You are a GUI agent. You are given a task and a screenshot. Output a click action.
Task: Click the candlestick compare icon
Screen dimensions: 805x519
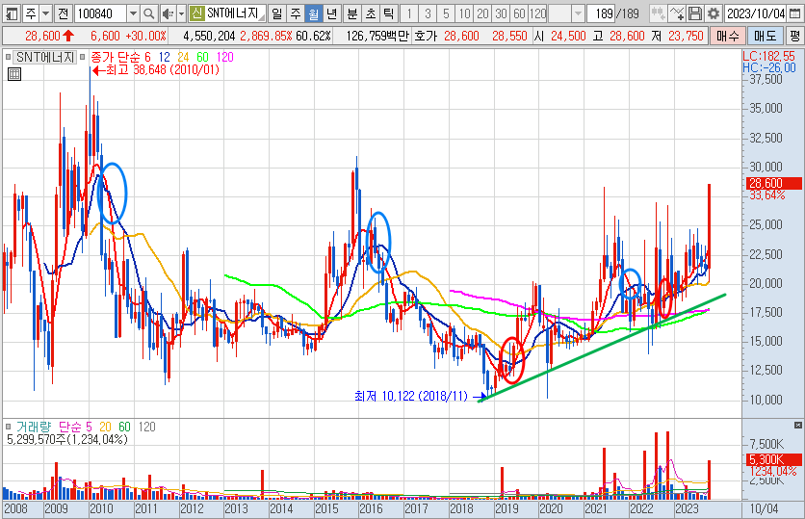[x=659, y=13]
